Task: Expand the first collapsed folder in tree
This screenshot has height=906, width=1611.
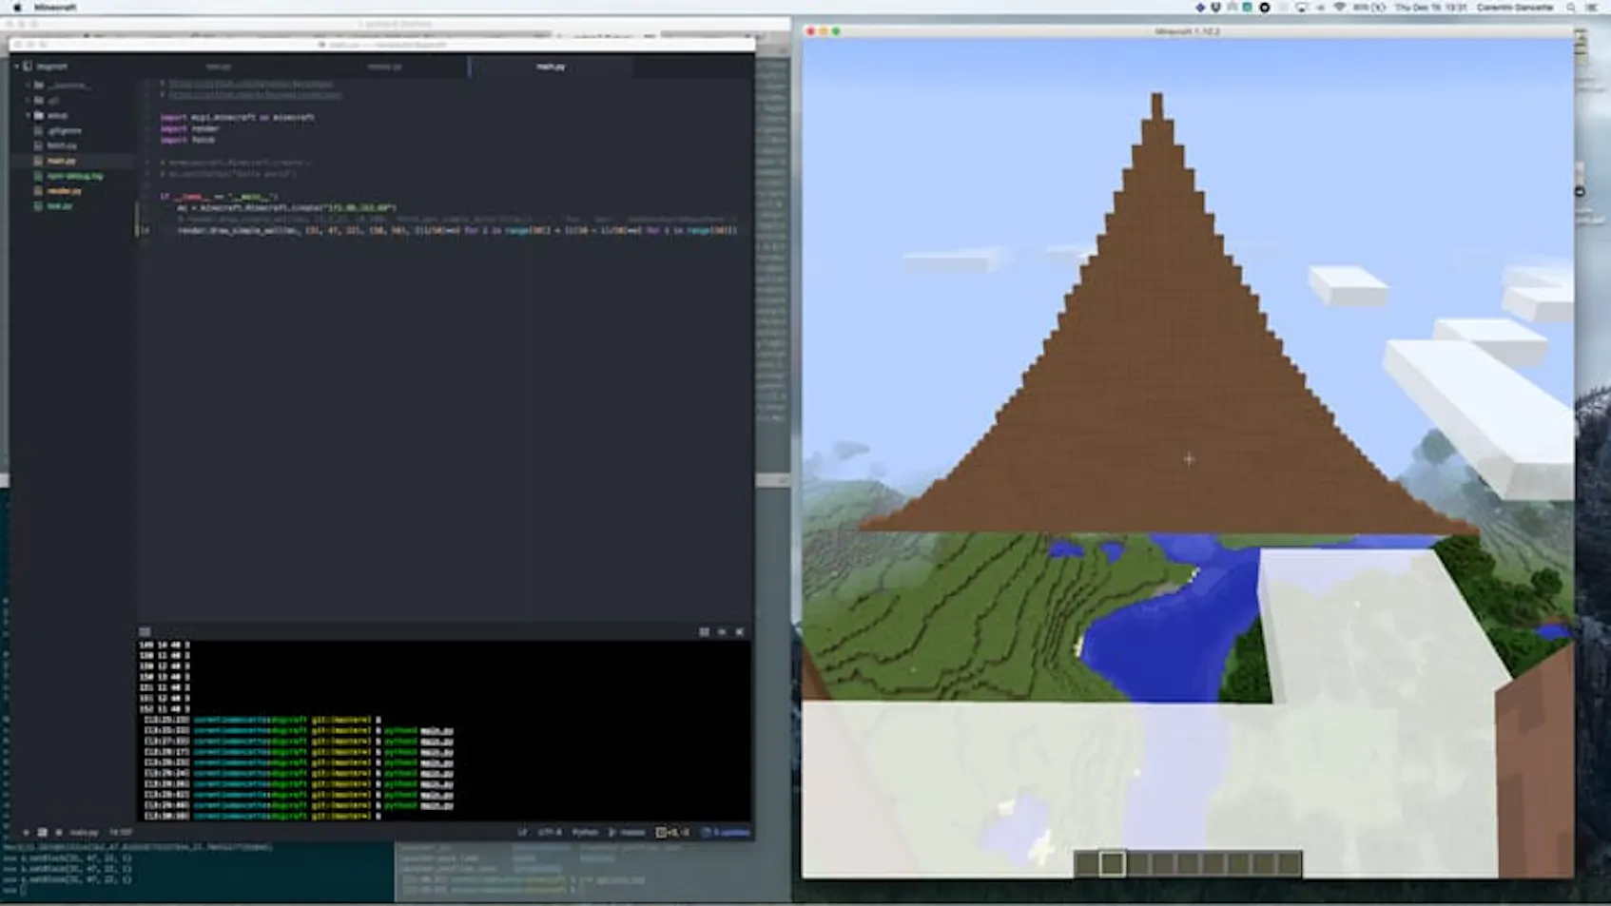Action: [29, 85]
